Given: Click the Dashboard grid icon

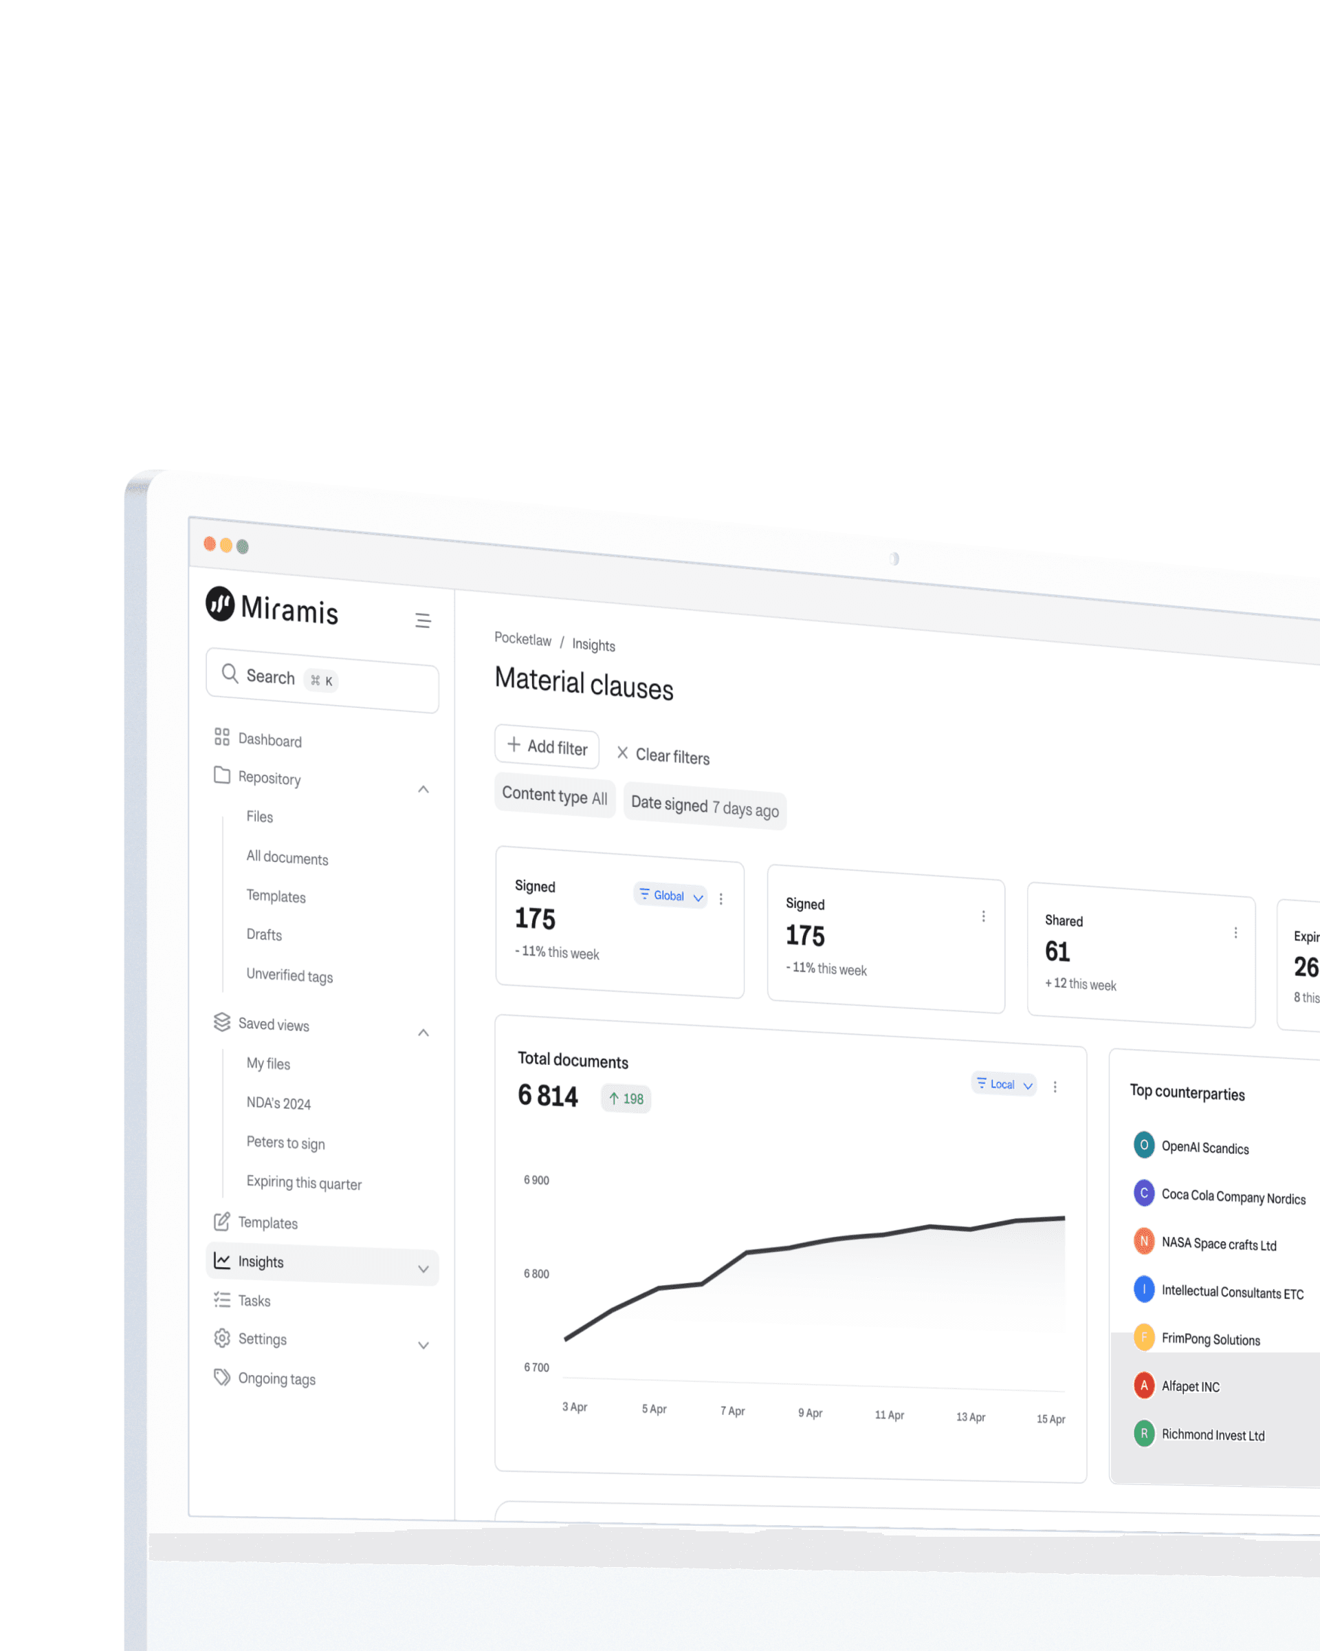Looking at the screenshot, I should click(x=222, y=737).
